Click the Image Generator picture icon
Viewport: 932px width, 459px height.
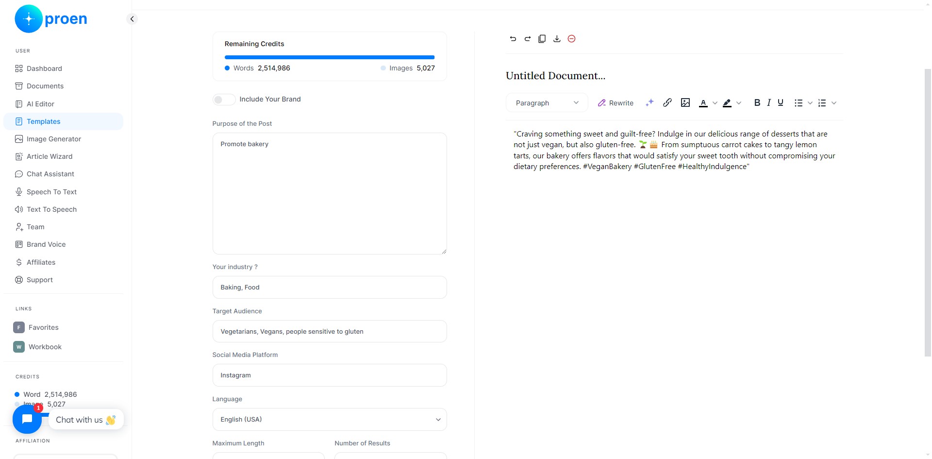point(19,139)
